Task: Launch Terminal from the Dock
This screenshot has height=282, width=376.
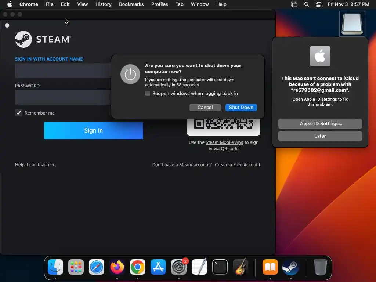Action: coord(220,267)
